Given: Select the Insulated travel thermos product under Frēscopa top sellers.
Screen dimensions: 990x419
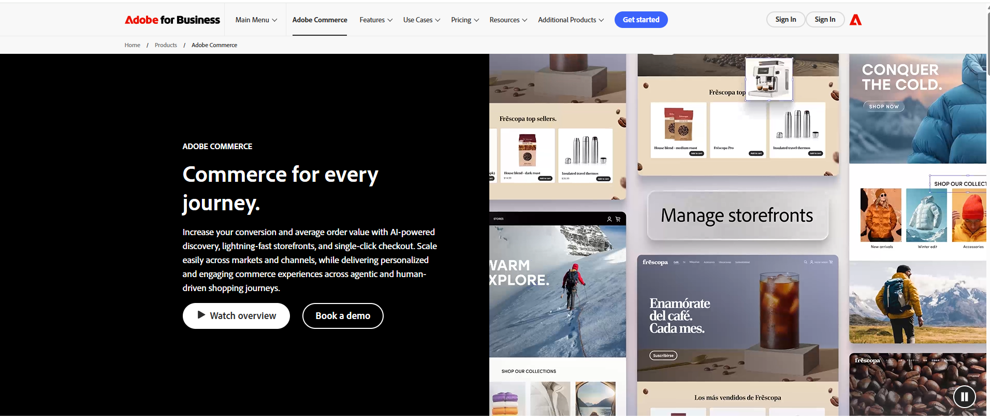Looking at the screenshot, I should point(586,156).
